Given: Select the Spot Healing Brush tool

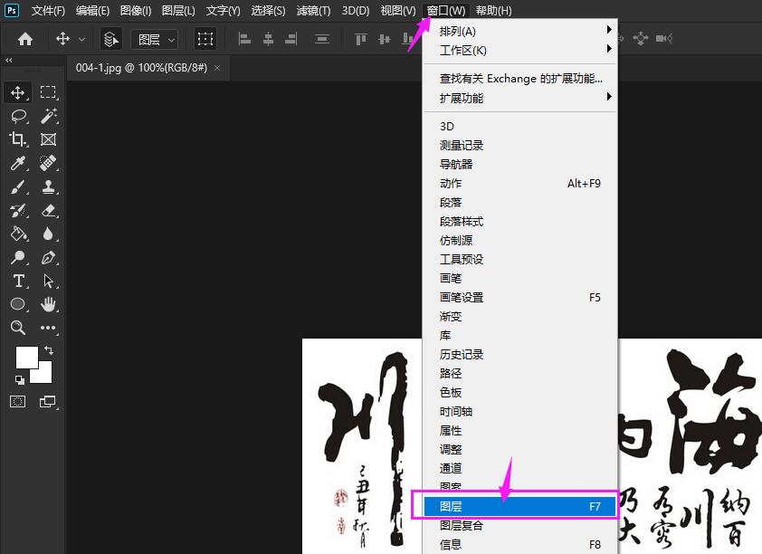Looking at the screenshot, I should pos(48,163).
